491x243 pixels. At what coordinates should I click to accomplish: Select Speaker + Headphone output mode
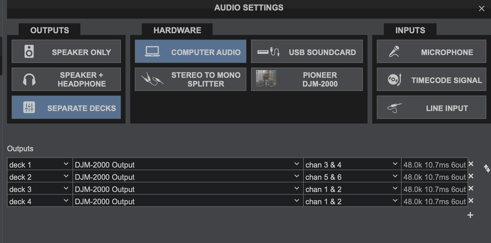(66, 80)
